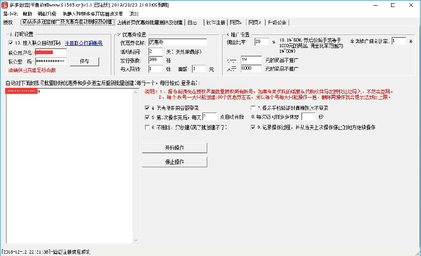Open the 帮助 menu

pyautogui.click(x=28, y=14)
